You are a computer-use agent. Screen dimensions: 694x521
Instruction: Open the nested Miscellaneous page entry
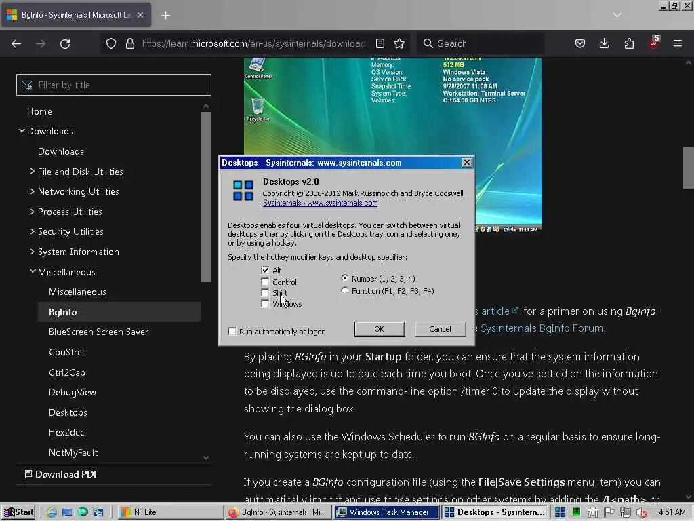point(77,292)
